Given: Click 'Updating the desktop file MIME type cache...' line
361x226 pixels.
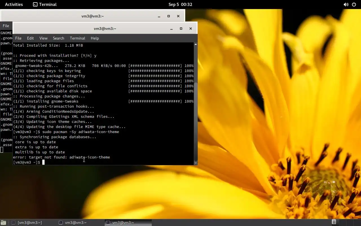Looking at the screenshot, I should (69, 127).
